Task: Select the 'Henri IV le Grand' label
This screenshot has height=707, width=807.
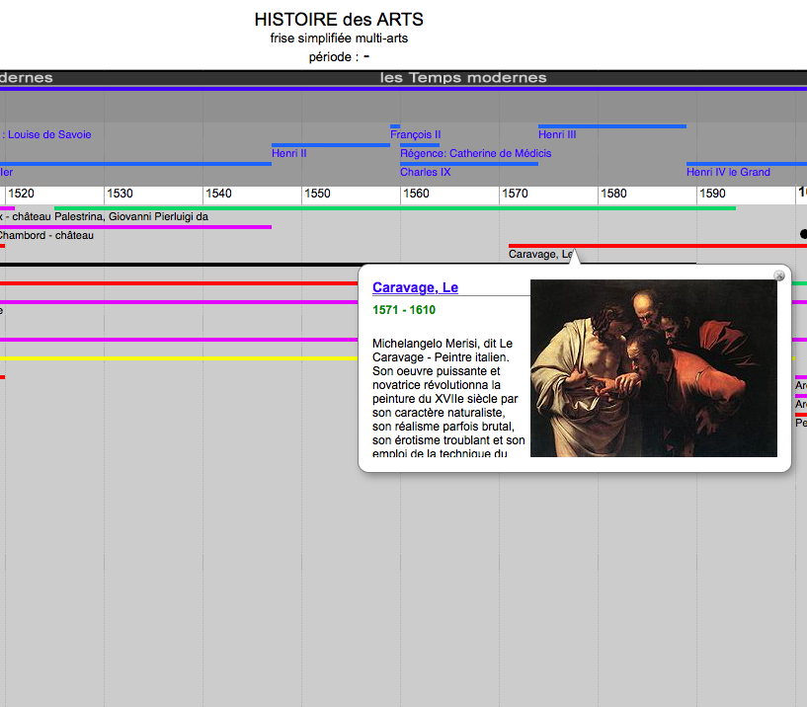Action: 728,172
